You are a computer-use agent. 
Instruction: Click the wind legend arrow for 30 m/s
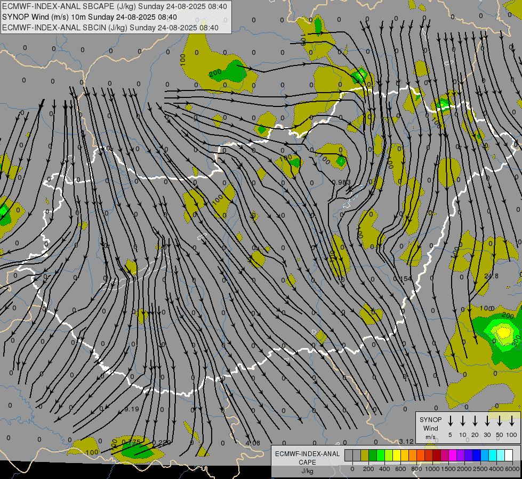(487, 421)
